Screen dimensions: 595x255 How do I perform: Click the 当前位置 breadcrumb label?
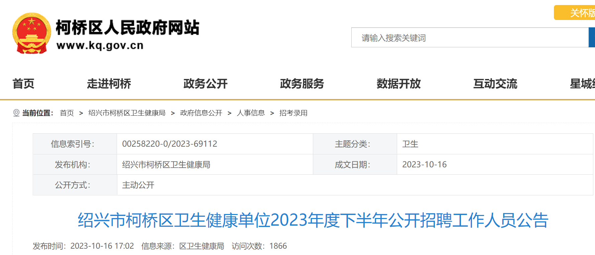tap(38, 113)
